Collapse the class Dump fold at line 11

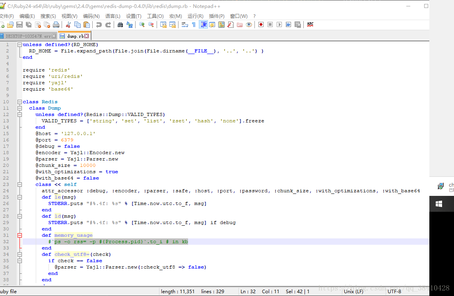tap(20, 108)
